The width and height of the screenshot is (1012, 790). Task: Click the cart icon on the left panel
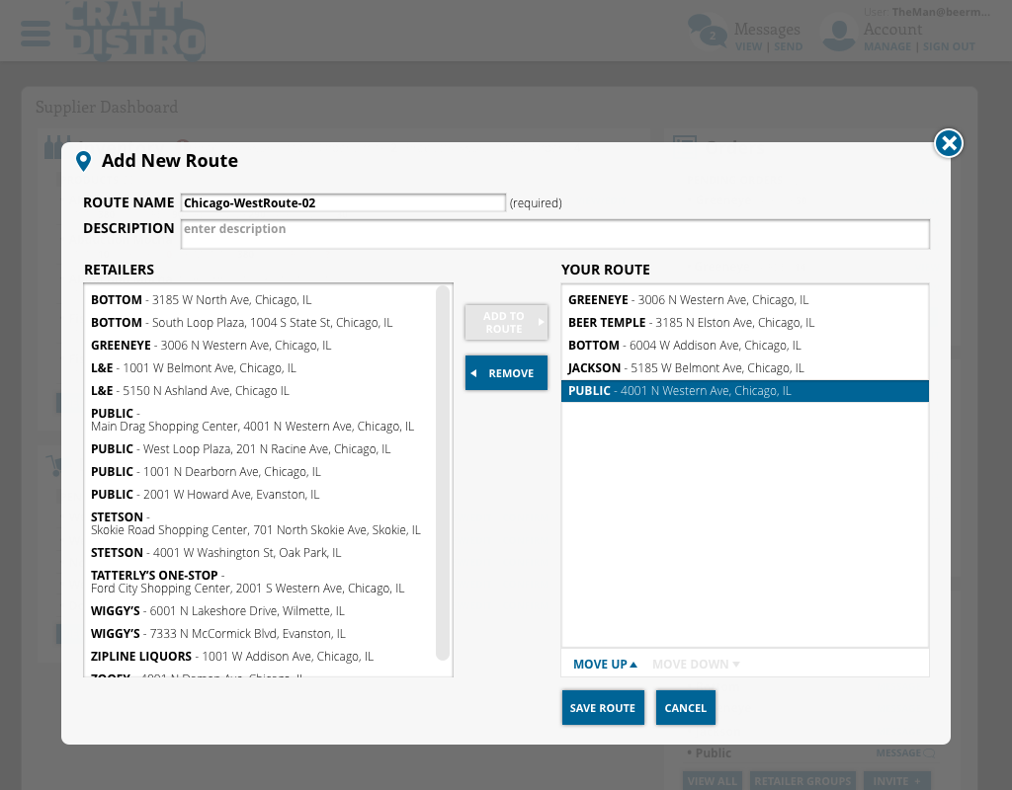(56, 465)
